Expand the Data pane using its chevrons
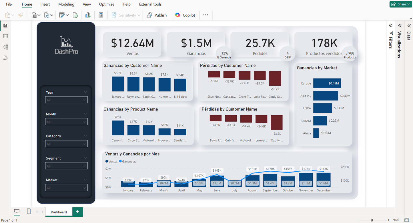This screenshot has height=223, width=413. pos(409,25)
